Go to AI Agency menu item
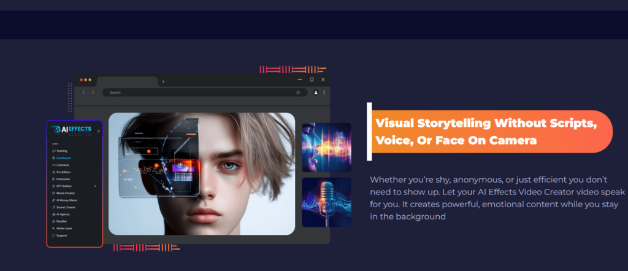The width and height of the screenshot is (628, 271). click(61, 214)
